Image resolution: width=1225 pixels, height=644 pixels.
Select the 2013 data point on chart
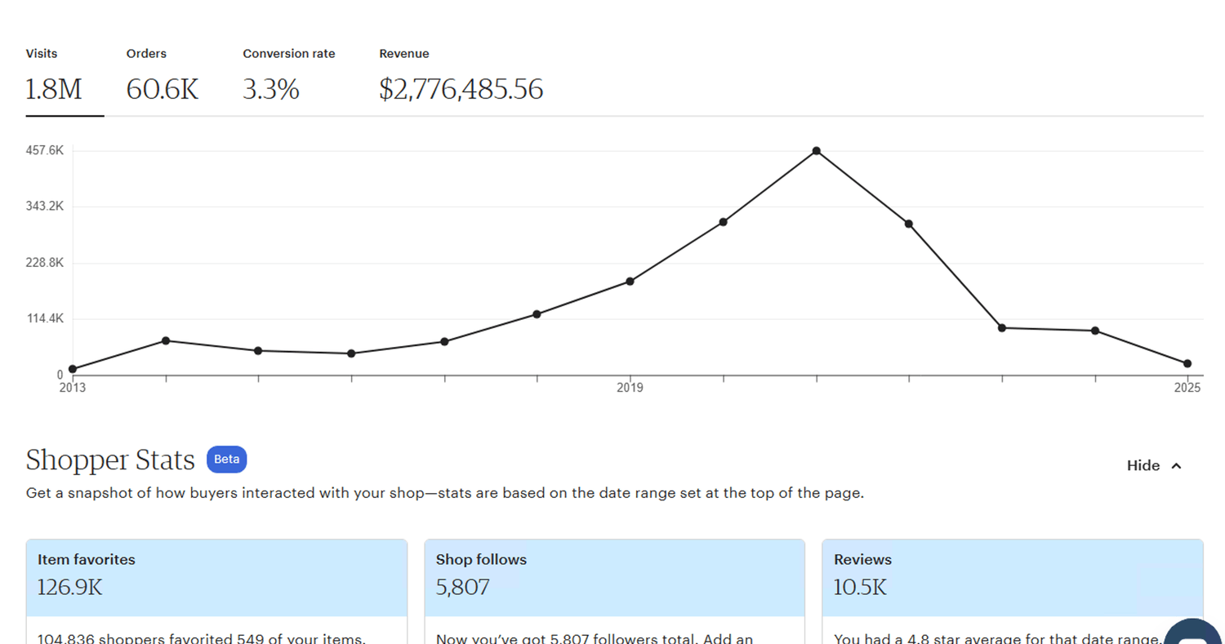coord(73,369)
